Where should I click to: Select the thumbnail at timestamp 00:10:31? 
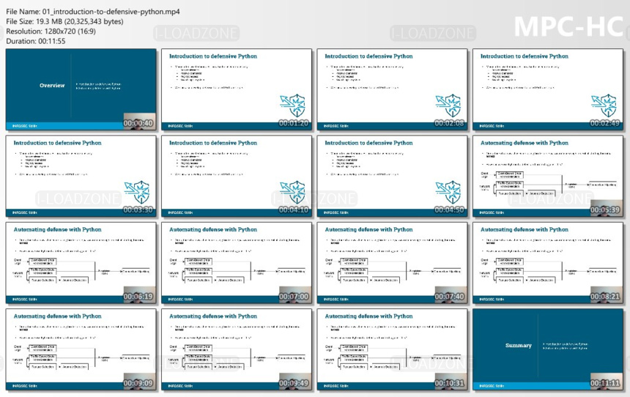[392, 349]
